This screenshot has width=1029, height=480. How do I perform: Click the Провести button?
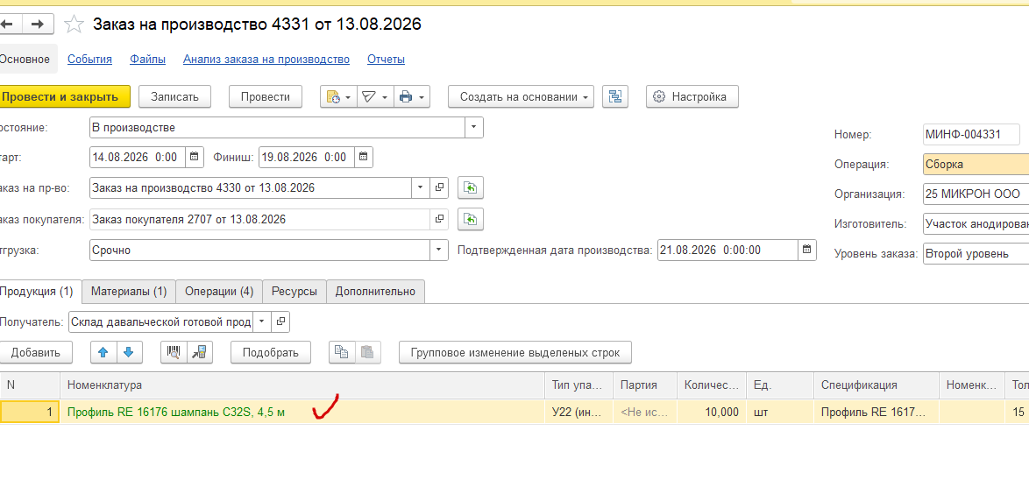pos(265,96)
